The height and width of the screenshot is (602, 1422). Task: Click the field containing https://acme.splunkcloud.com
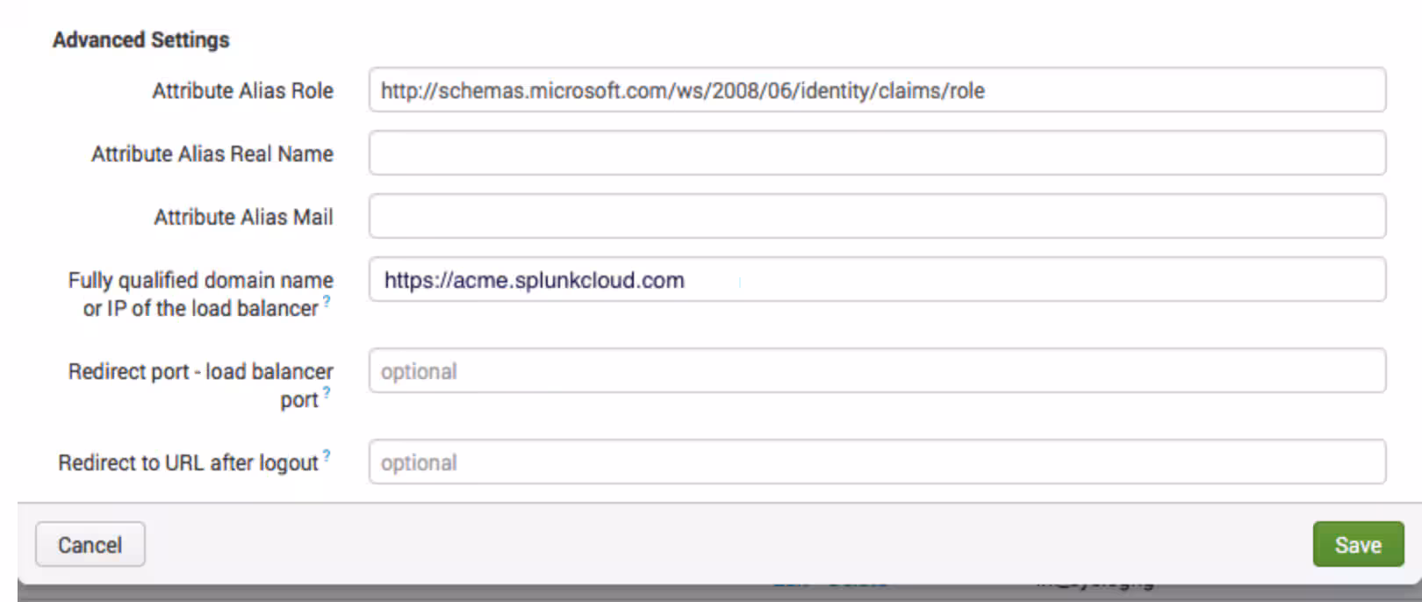point(876,280)
